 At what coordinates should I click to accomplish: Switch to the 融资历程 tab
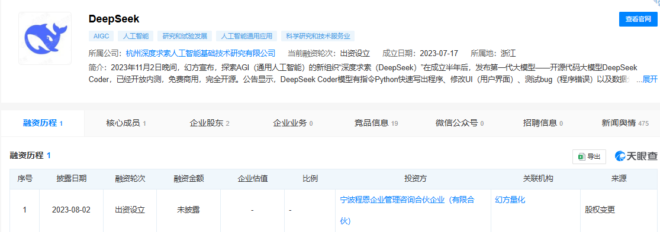point(43,123)
